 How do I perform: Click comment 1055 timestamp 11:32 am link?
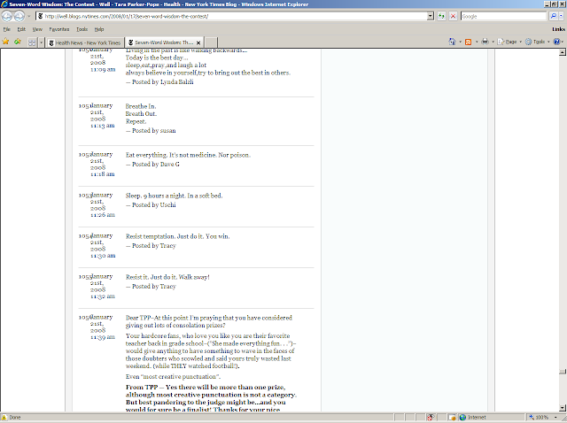pos(103,296)
